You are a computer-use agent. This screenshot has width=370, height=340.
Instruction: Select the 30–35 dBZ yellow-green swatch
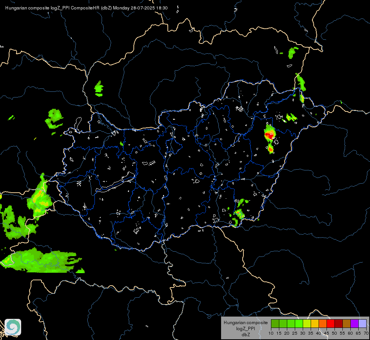pyautogui.click(x=307, y=323)
